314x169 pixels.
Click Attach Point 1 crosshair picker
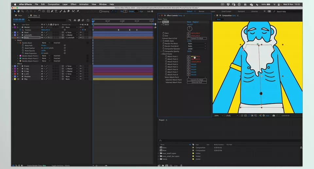point(189,57)
